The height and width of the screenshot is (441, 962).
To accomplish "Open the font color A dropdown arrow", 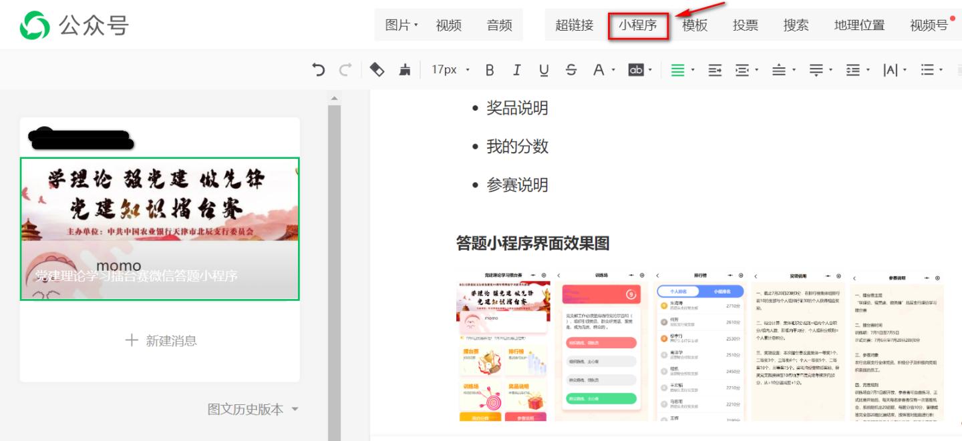I will (x=613, y=69).
